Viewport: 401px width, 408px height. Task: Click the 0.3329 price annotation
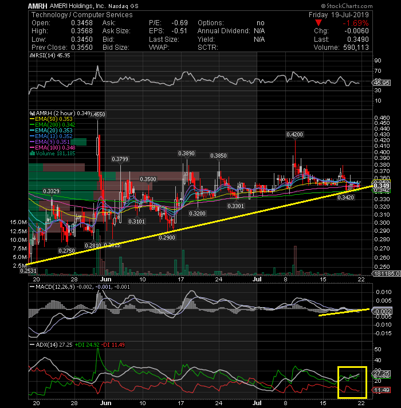pos(51,191)
